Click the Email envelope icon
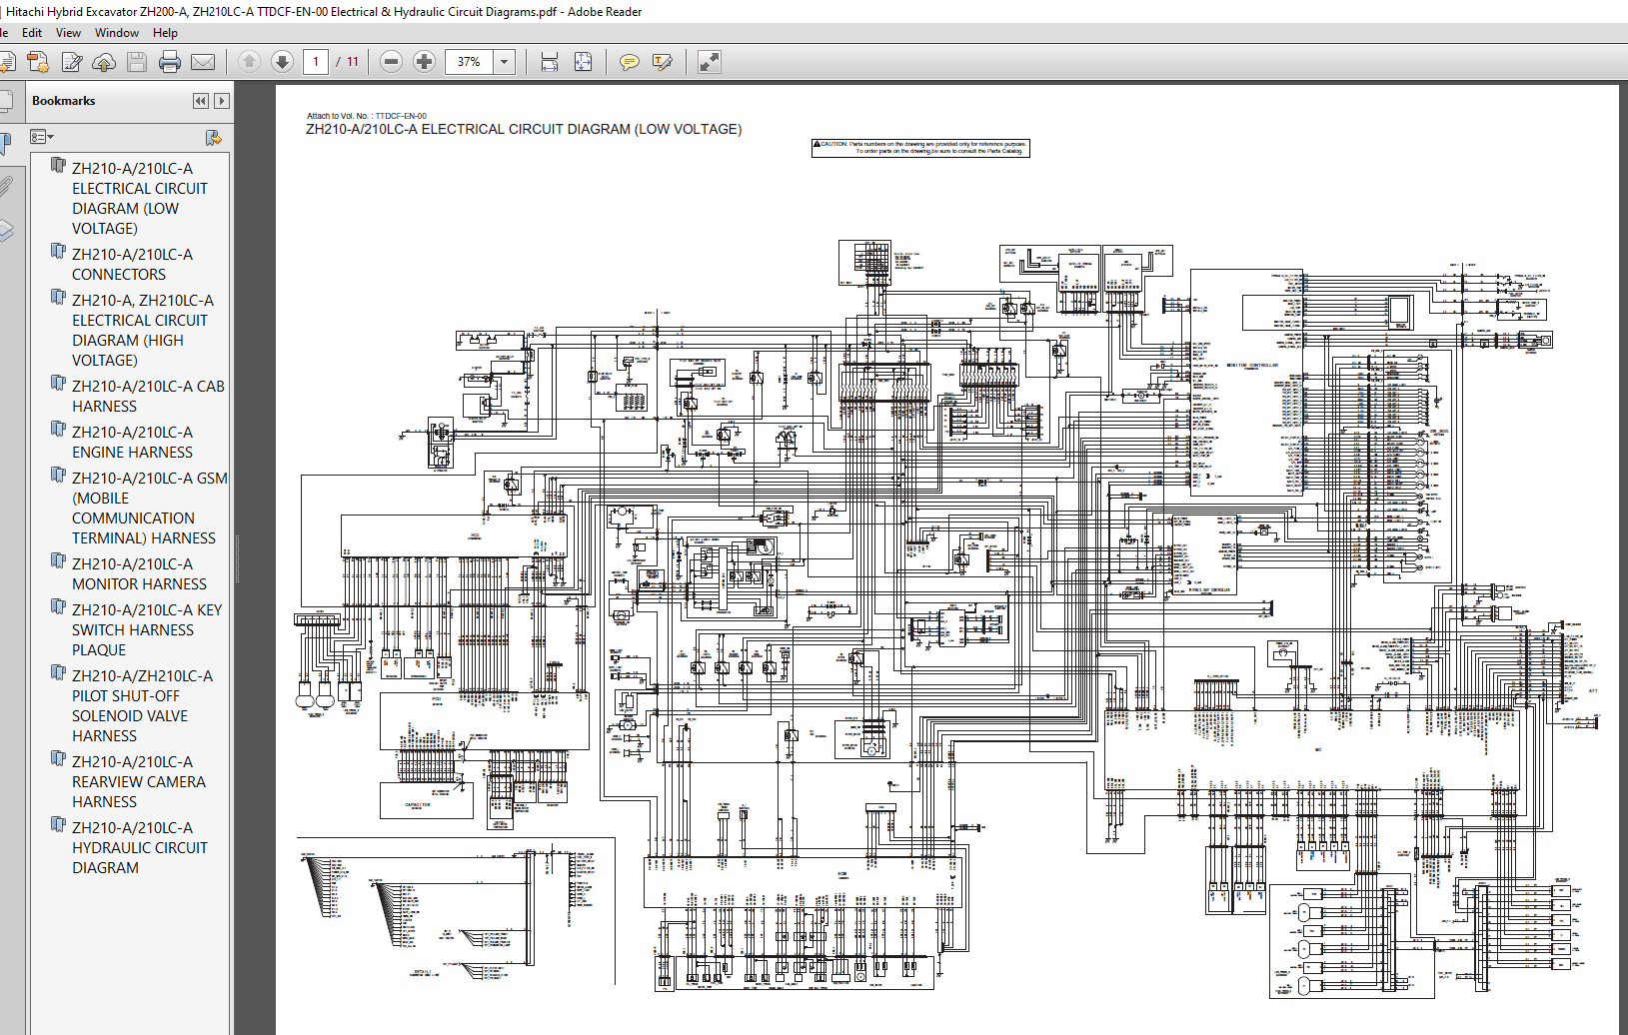 coord(203,62)
